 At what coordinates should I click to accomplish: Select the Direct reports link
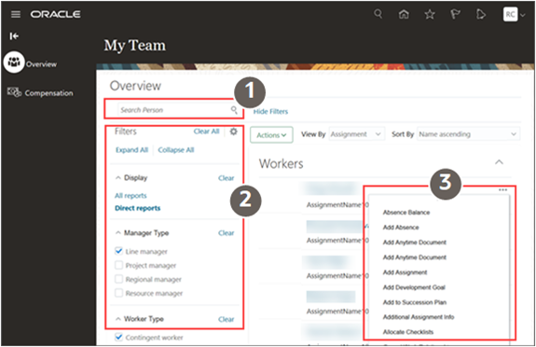click(x=137, y=208)
